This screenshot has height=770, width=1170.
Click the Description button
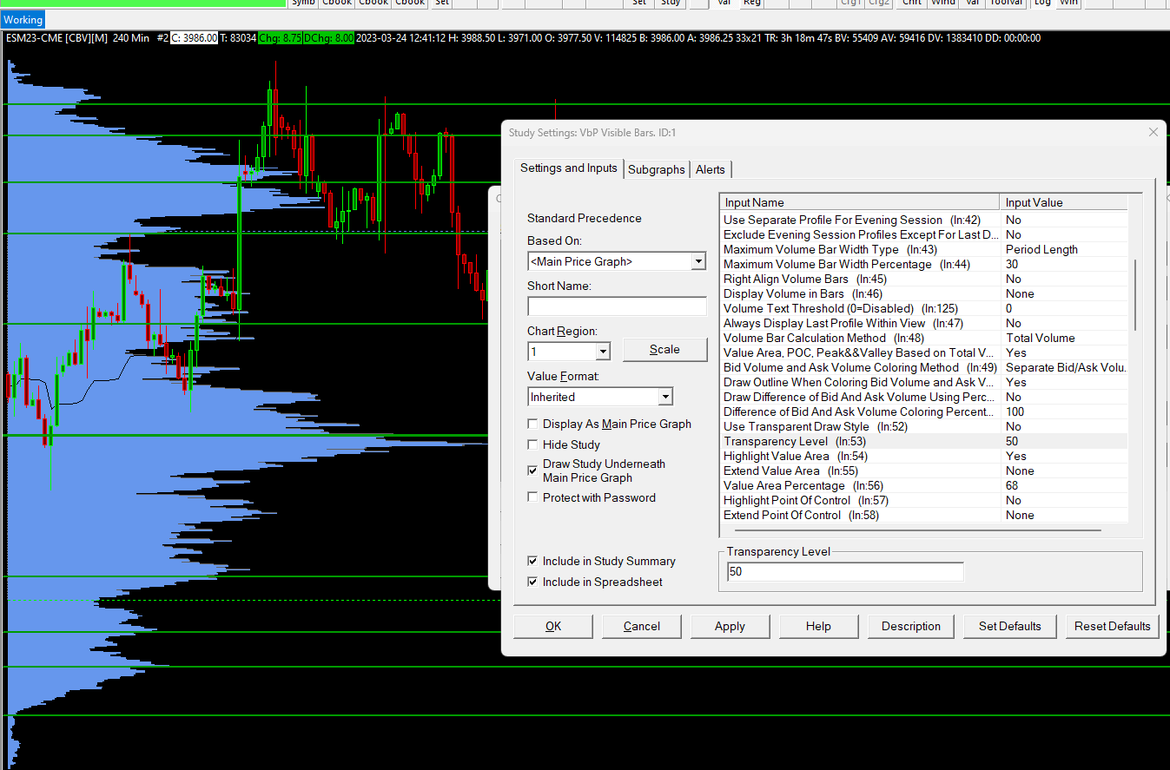point(911,626)
